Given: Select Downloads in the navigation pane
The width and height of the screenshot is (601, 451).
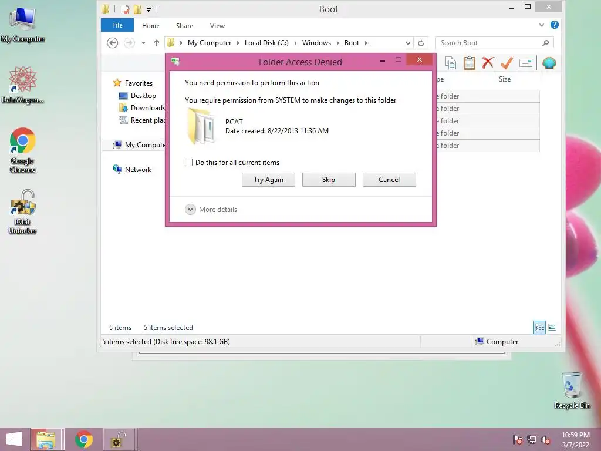Looking at the screenshot, I should [142, 108].
